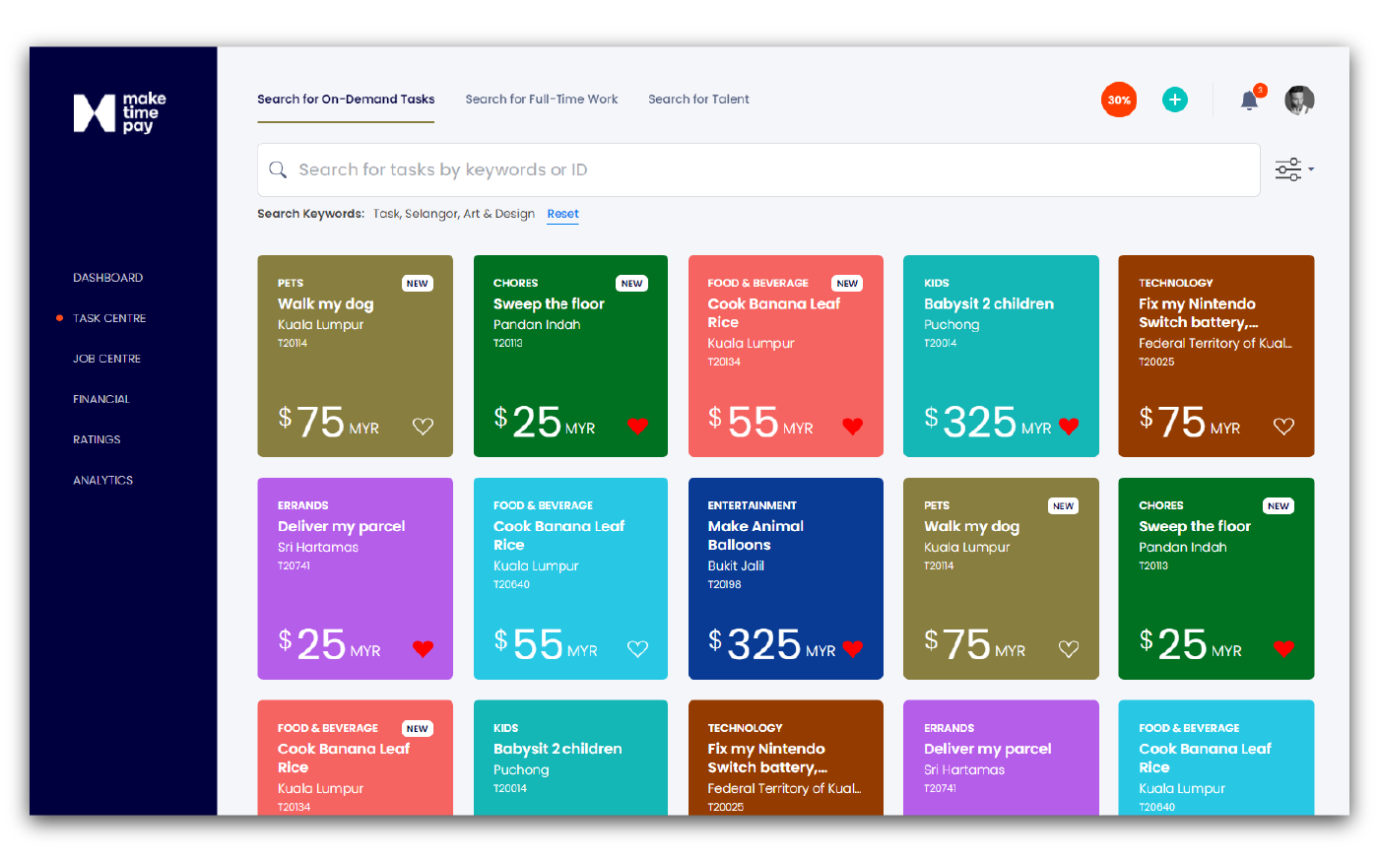1379x862 pixels.
Task: Toggle heart on Babysit 2 children card priced $325
Action: 1069,427
